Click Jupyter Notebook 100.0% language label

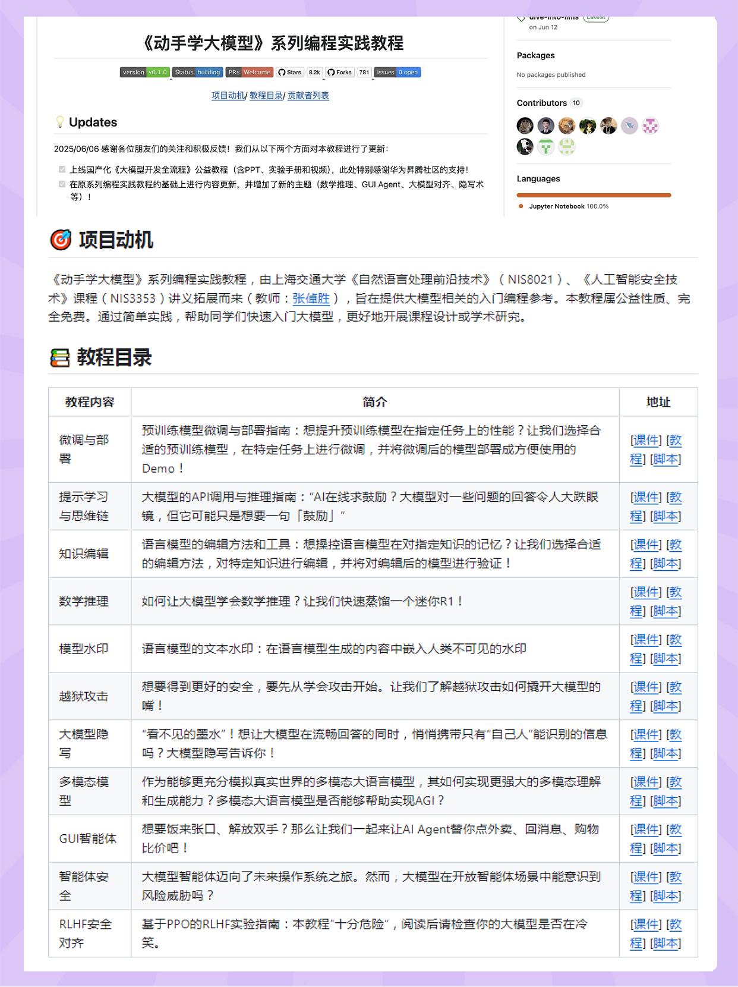tap(569, 206)
